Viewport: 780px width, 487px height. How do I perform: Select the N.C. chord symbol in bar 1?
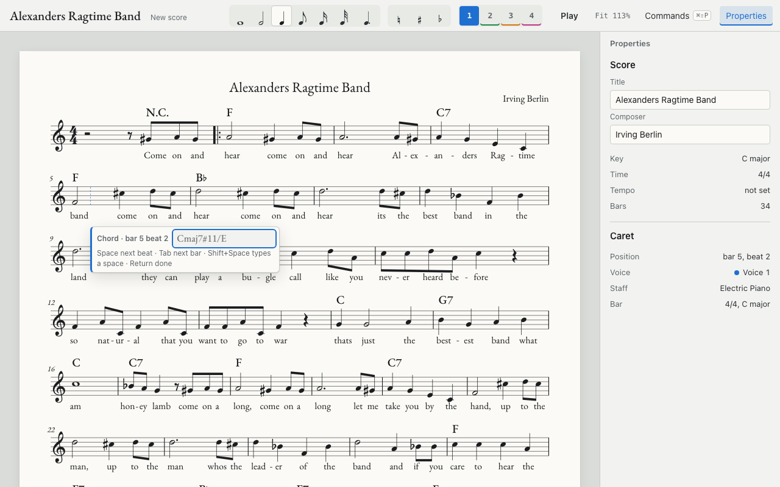tap(157, 113)
